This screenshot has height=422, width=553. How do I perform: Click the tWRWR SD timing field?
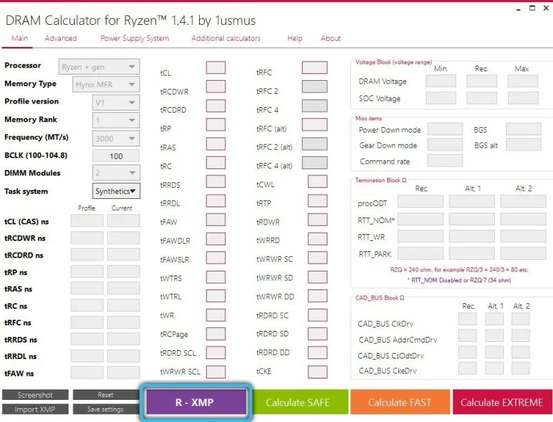(317, 277)
